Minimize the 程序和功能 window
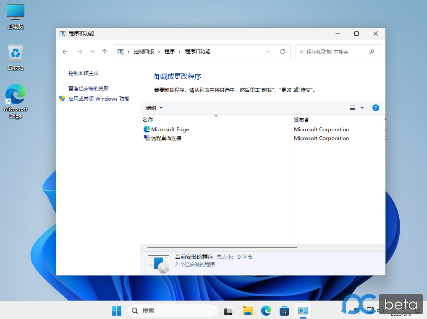 click(338, 34)
